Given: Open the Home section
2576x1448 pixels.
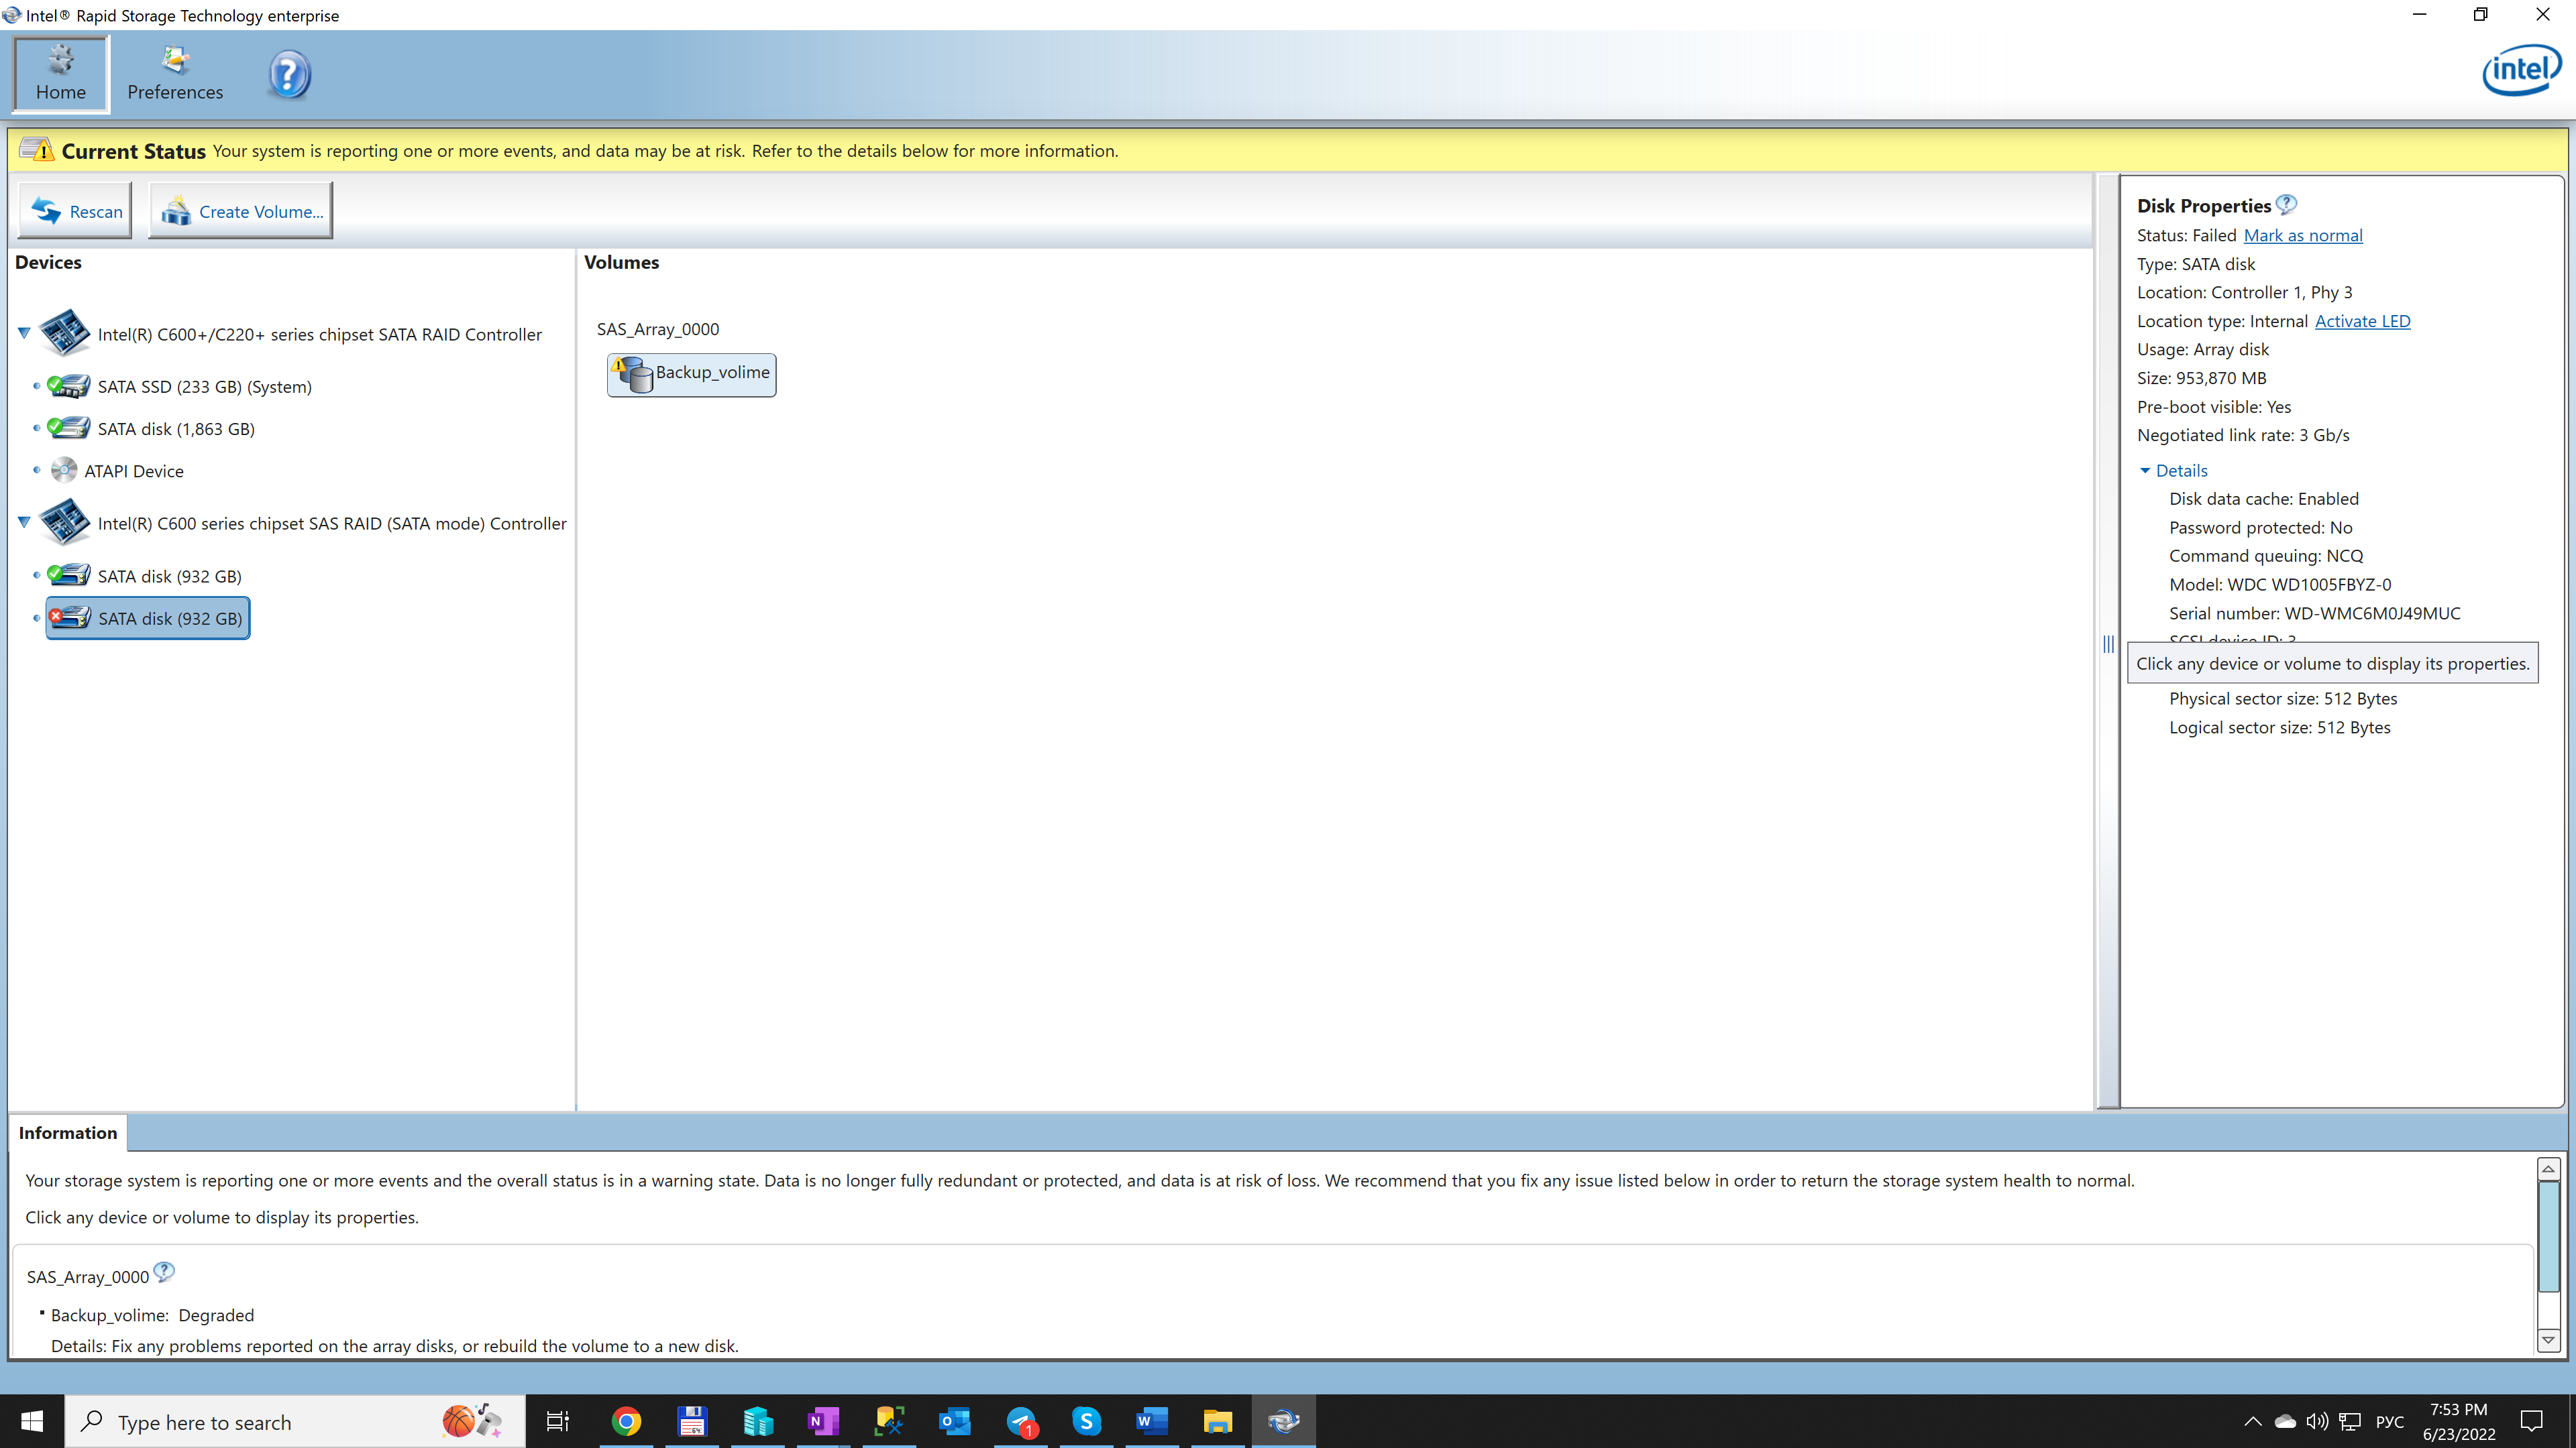Looking at the screenshot, I should pos(61,74).
